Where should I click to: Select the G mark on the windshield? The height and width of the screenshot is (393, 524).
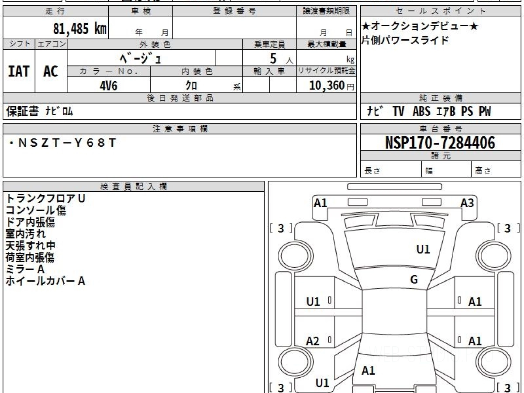414,279
